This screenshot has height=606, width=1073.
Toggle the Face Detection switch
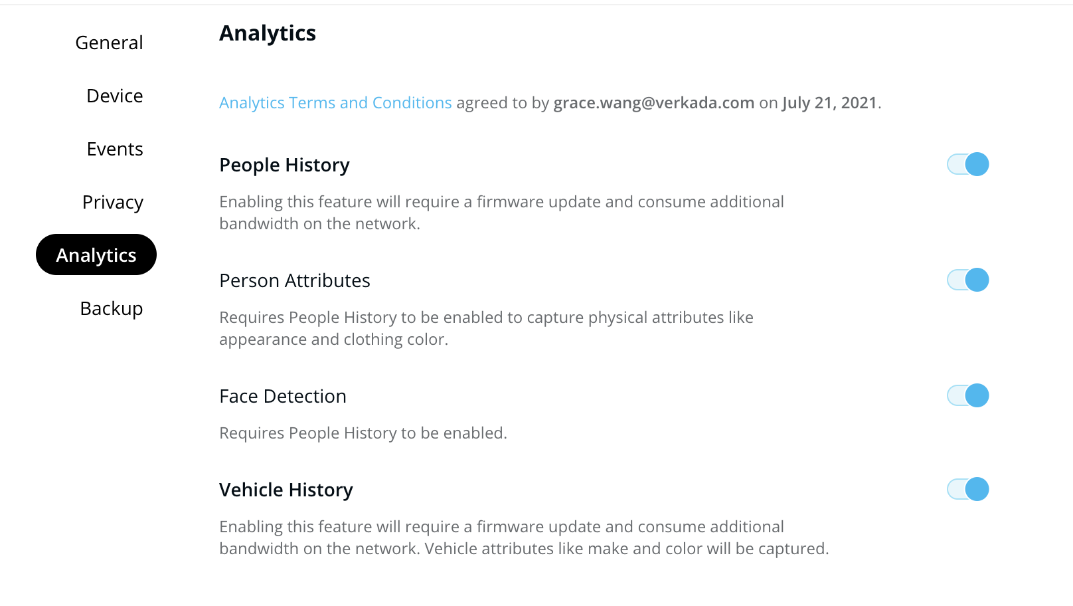[968, 395]
